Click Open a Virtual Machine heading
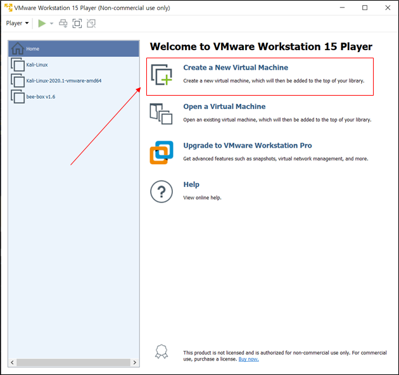The width and height of the screenshot is (399, 375). 224,106
